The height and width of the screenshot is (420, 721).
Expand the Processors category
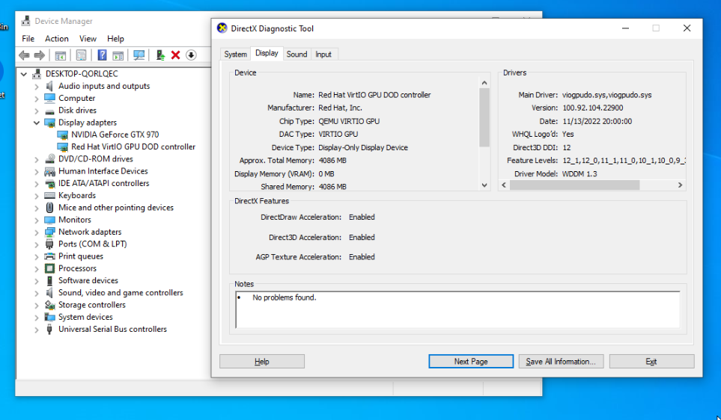[x=36, y=268]
